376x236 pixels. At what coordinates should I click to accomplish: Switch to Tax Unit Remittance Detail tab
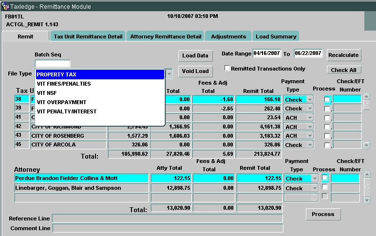click(88, 36)
